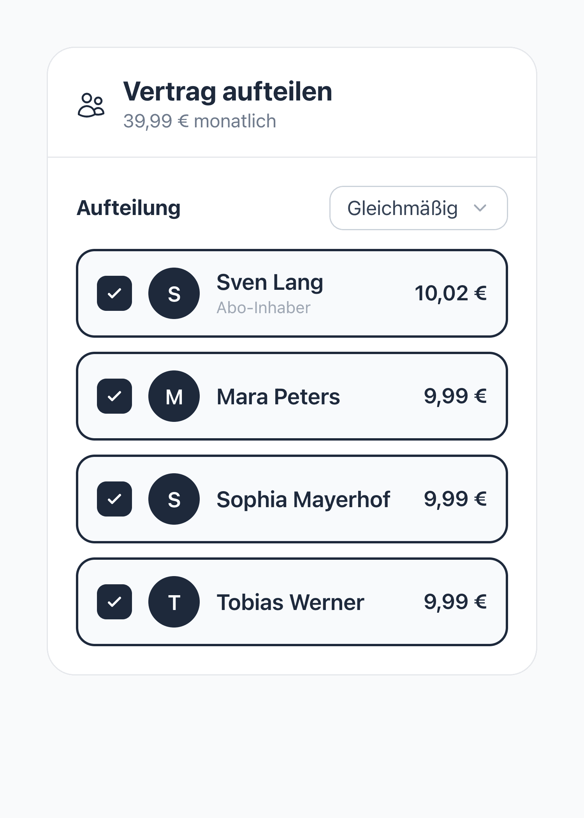
Task: Click the 39,99 € monatlich subtitle
Action: 200,121
